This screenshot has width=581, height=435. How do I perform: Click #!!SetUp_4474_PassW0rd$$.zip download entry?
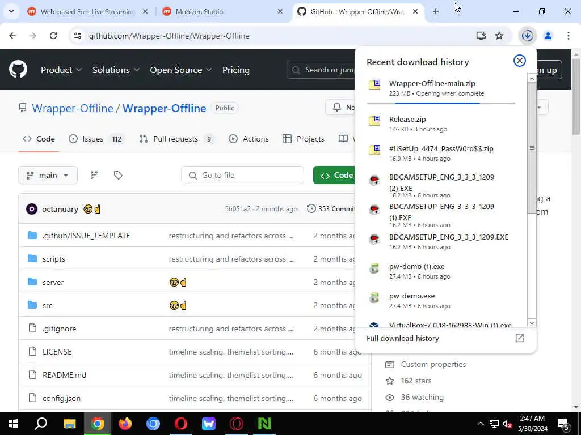click(441, 153)
